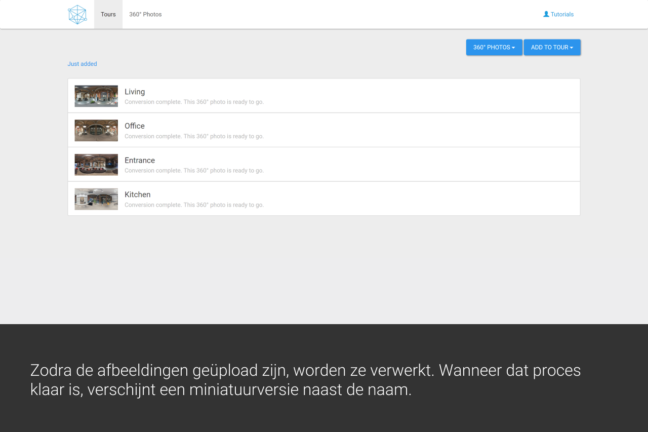Click the geometric cube logo
The width and height of the screenshot is (648, 432).
pyautogui.click(x=77, y=15)
